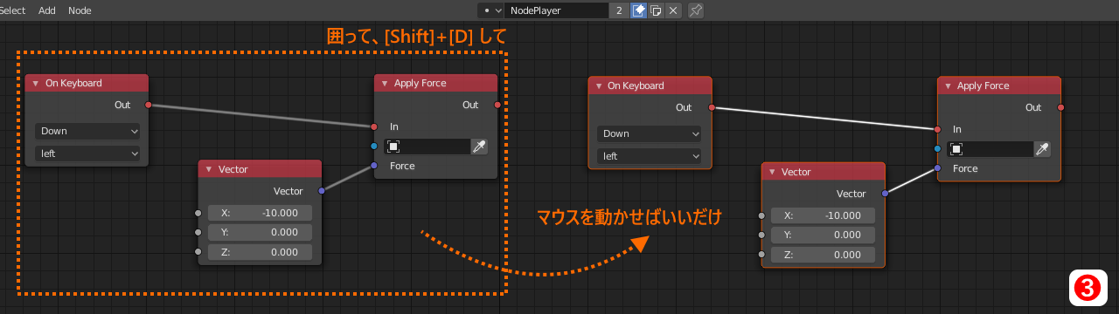
Task: Click blue object socket of original Apply Force
Action: (x=374, y=146)
